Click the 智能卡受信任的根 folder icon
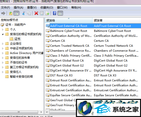This screenshot has width=141, height=117. [7, 76]
